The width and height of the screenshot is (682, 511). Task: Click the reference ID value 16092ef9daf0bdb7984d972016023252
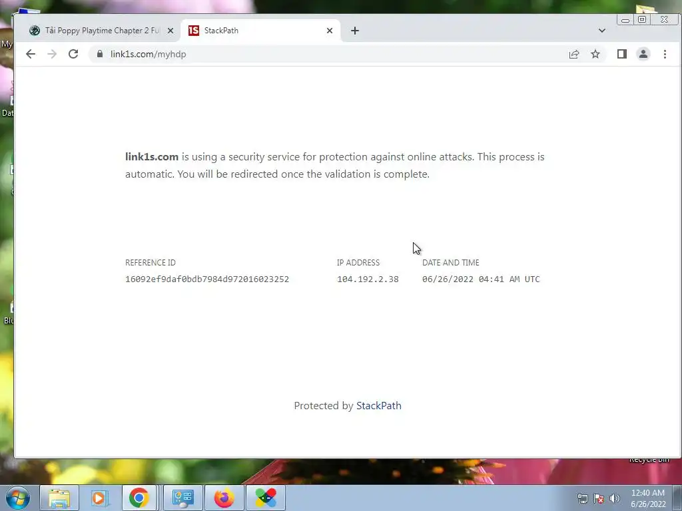207,279
